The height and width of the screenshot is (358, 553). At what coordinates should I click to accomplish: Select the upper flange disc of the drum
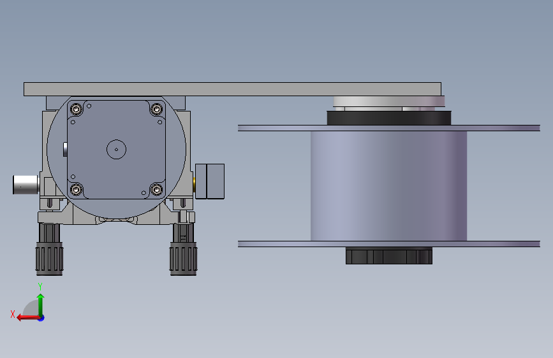point(388,128)
